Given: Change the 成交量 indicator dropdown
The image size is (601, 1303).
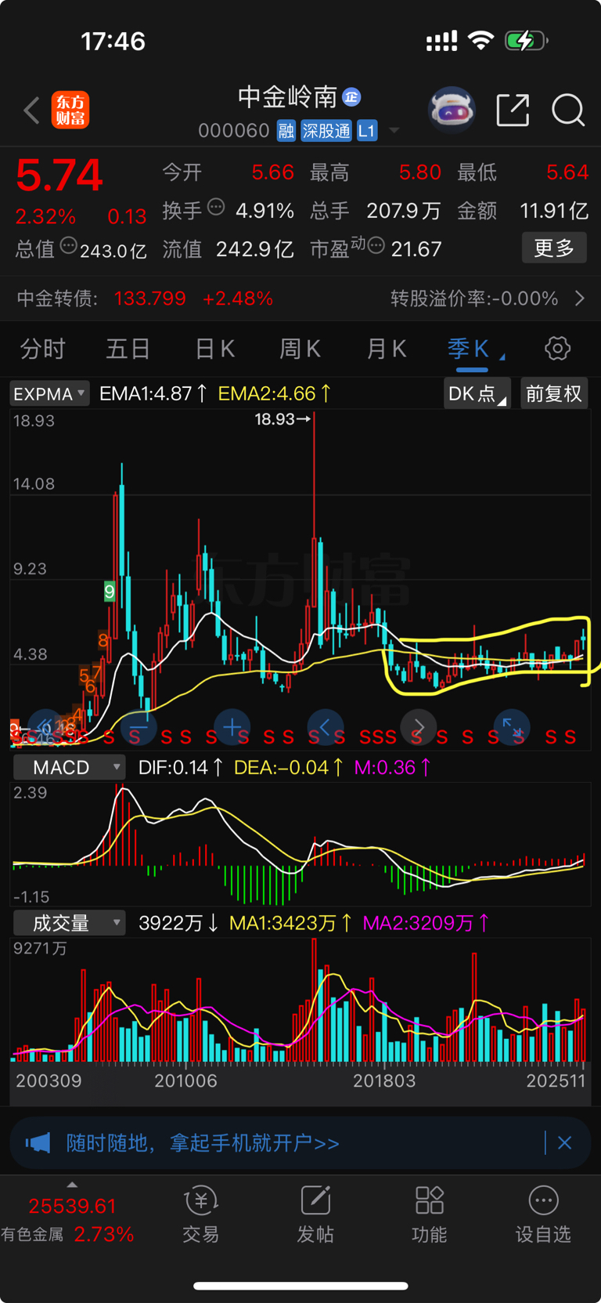Looking at the screenshot, I should pos(69,923).
